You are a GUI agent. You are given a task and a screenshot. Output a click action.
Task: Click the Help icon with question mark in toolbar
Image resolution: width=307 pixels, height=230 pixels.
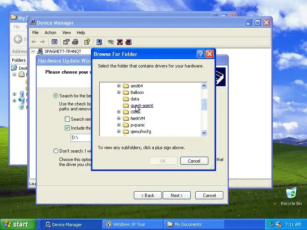pos(87,42)
